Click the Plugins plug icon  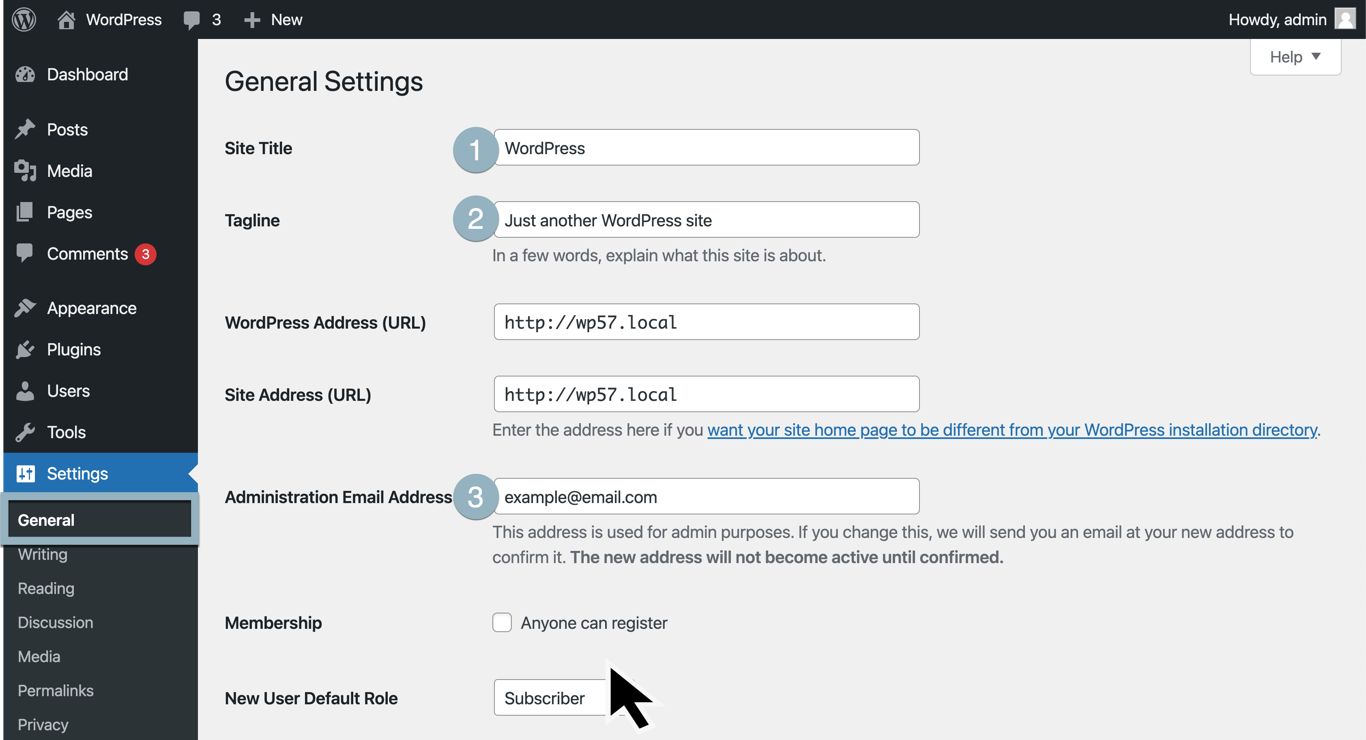(25, 350)
